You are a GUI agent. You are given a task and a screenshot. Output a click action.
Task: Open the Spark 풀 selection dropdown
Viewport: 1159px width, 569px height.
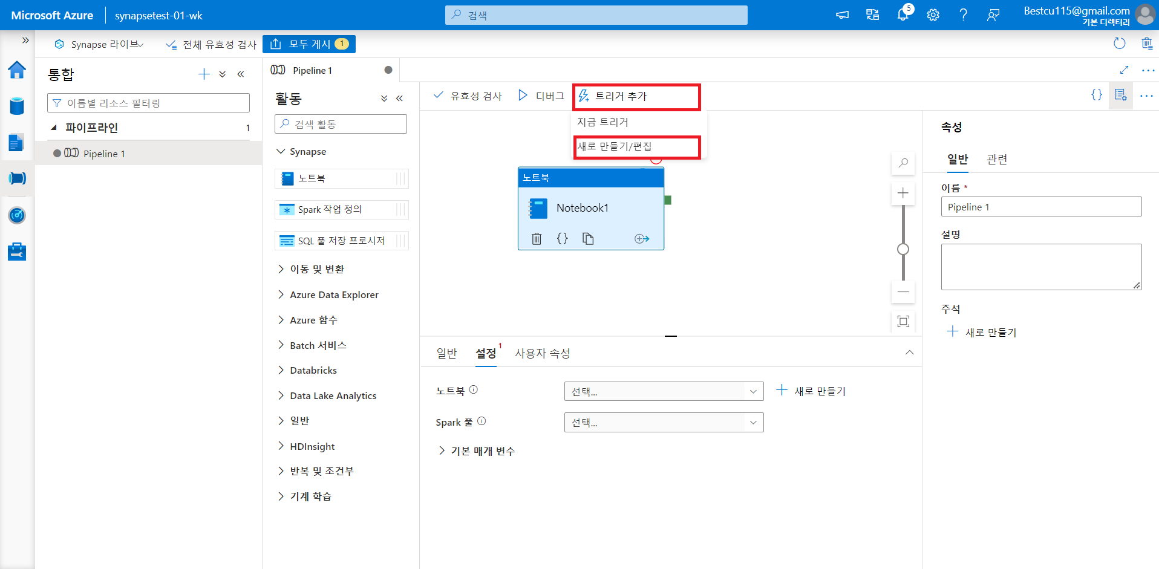click(x=664, y=422)
